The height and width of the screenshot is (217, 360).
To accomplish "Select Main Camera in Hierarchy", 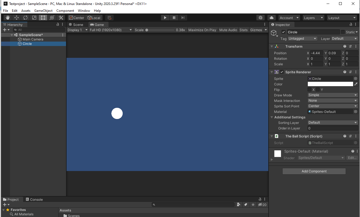I will point(33,39).
